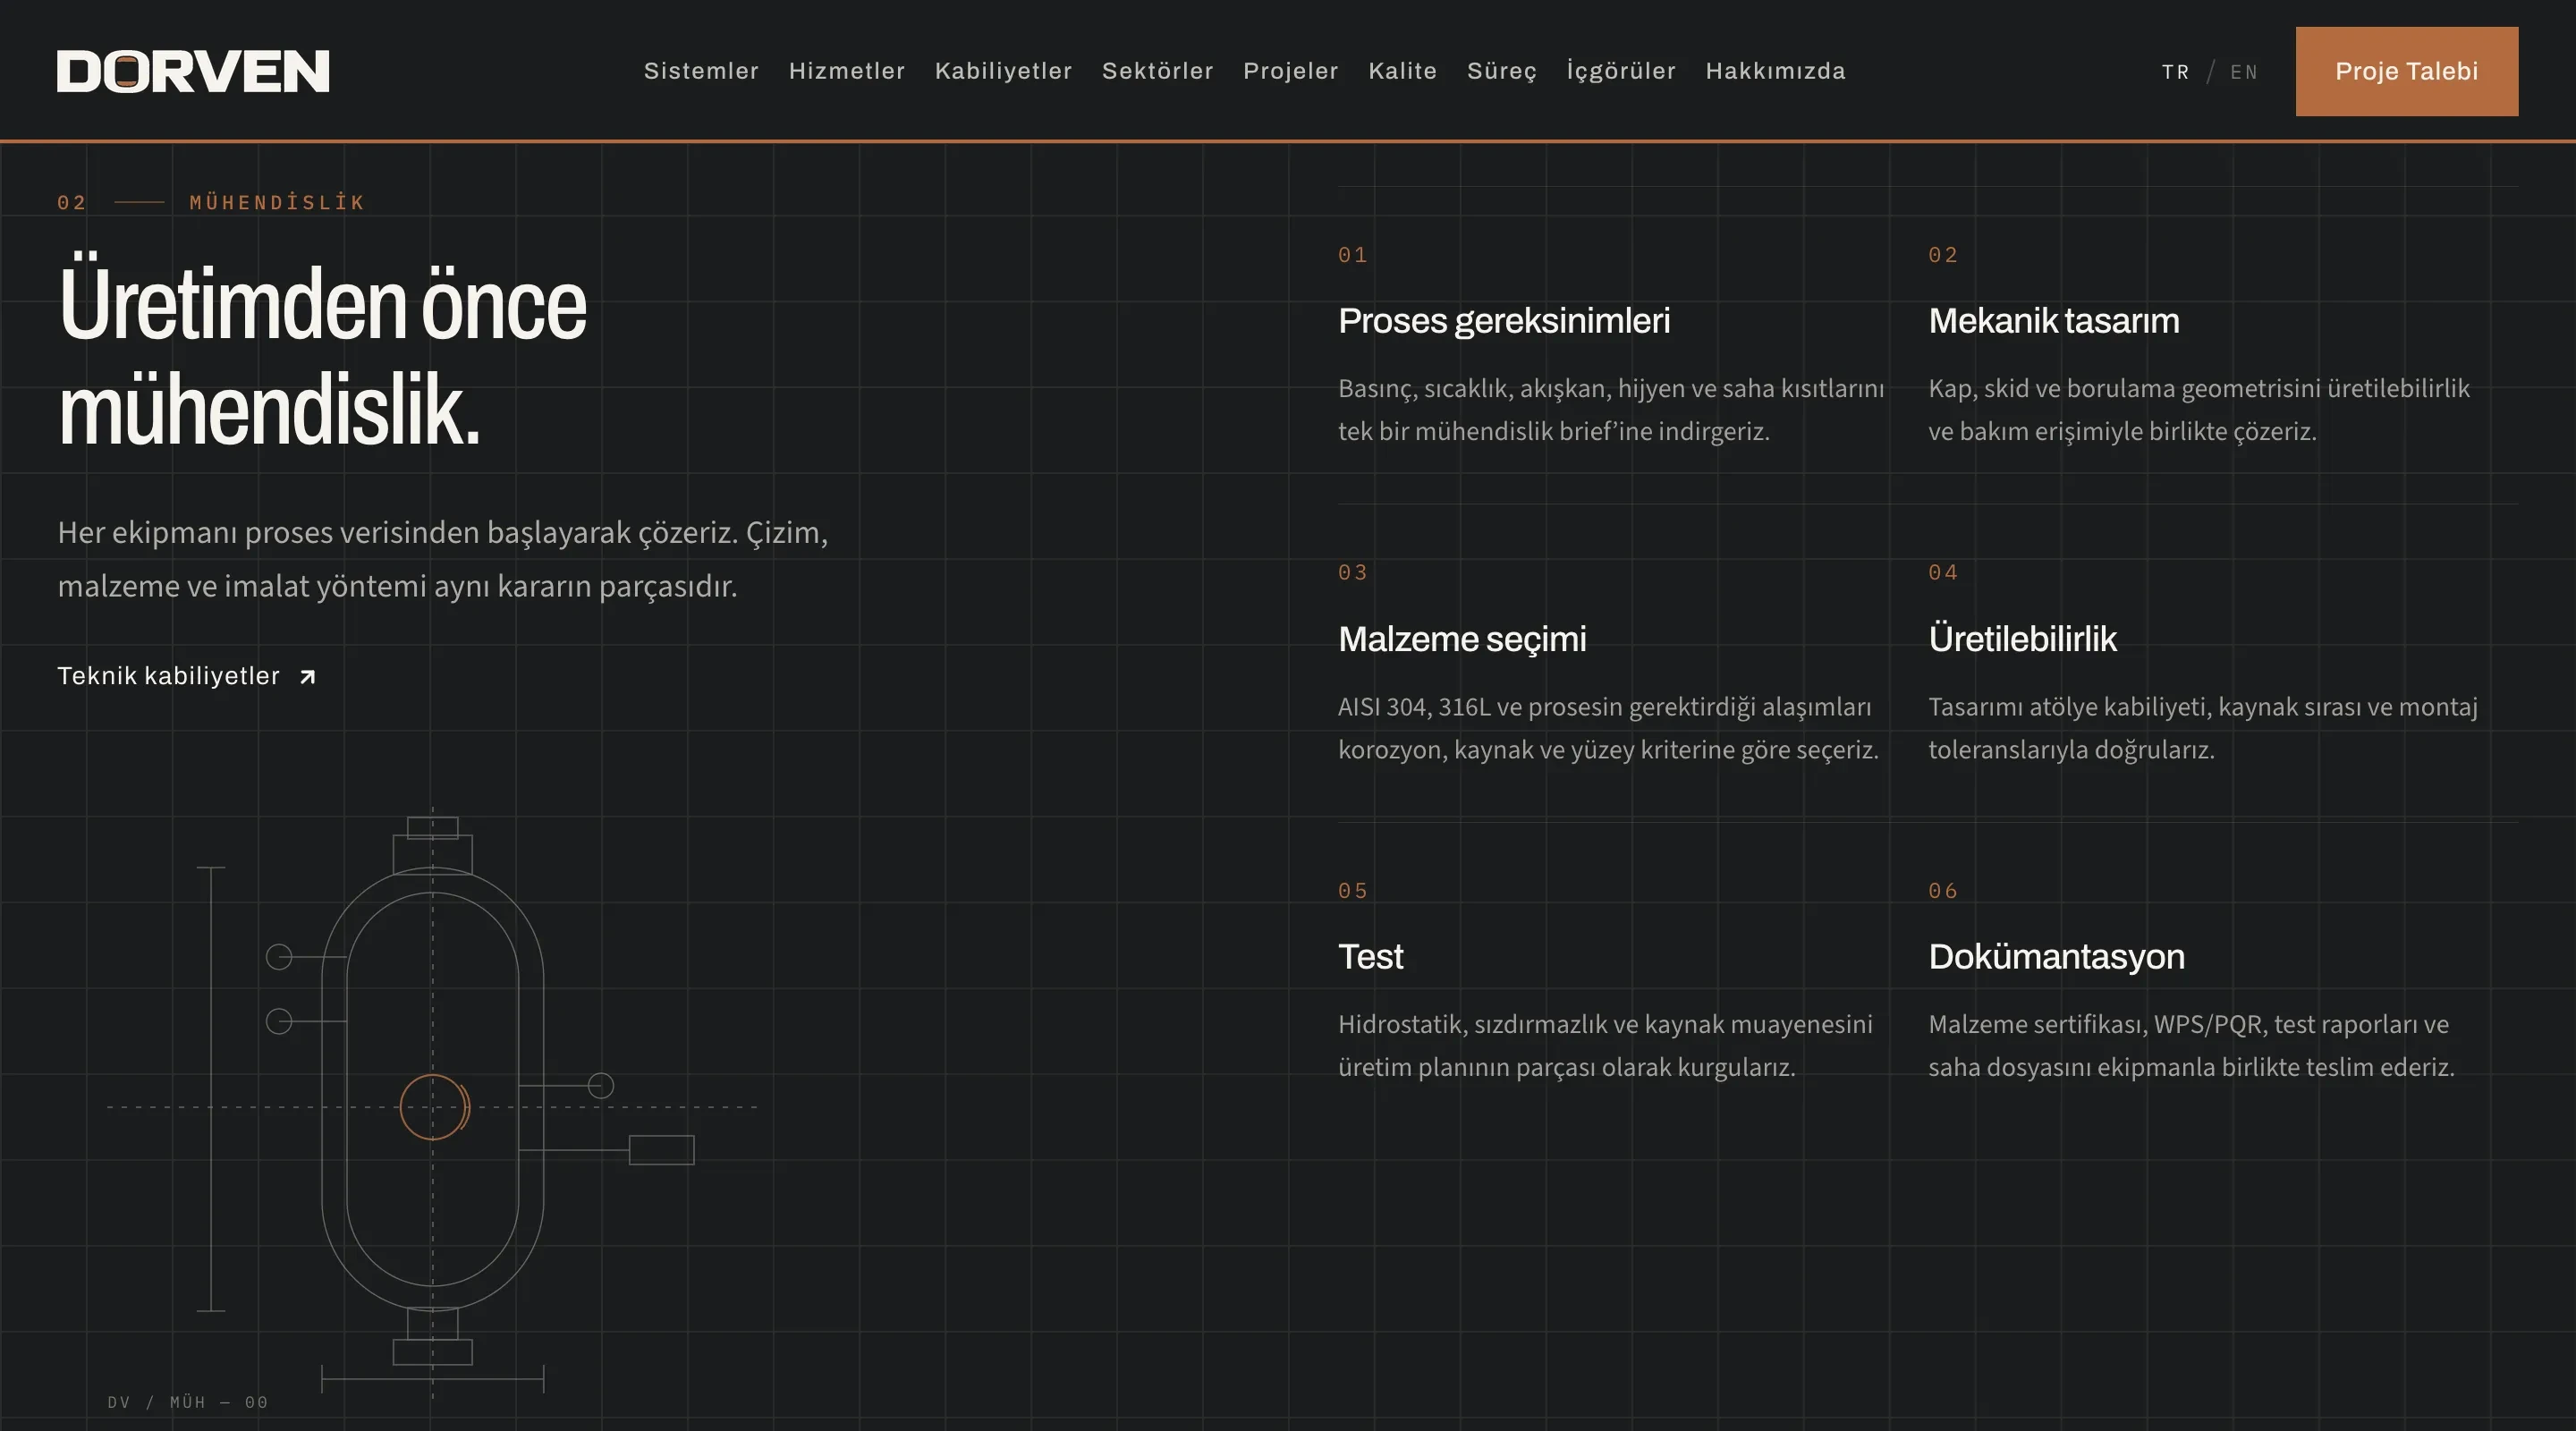
Task: Click number 03 above Malzeme seçimi
Action: click(x=1352, y=573)
